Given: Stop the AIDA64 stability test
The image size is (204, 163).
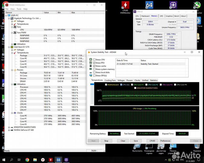Looking at the screenshot, I should [x=106, y=141].
